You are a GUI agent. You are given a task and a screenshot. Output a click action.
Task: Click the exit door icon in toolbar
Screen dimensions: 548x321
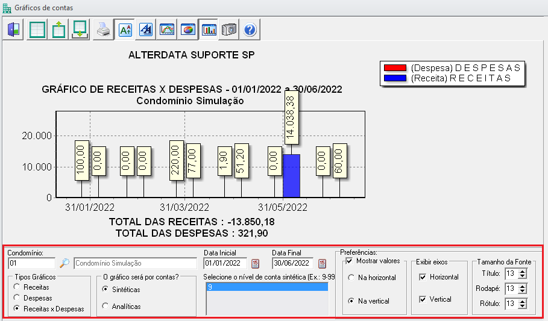click(14, 30)
